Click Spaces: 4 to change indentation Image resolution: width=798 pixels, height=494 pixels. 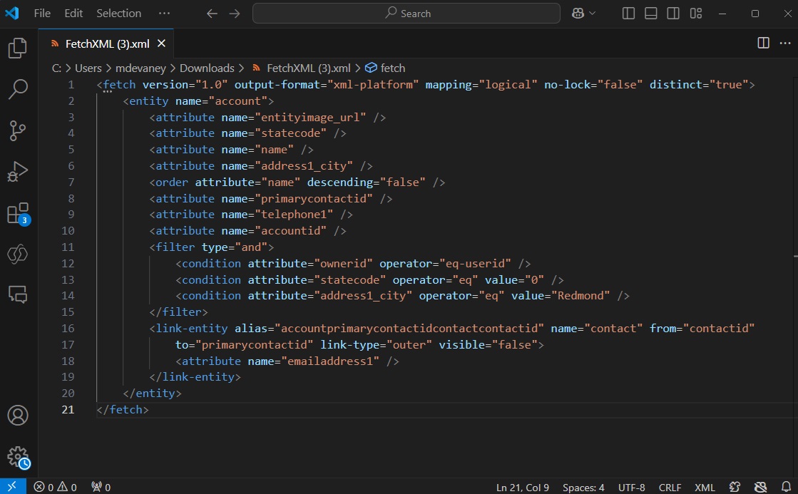pos(583,487)
